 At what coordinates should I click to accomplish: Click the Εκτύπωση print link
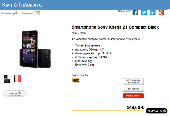click(6, 13)
